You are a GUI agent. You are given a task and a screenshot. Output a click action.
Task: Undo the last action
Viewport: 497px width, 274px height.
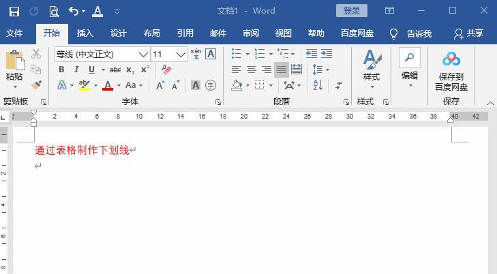click(74, 12)
